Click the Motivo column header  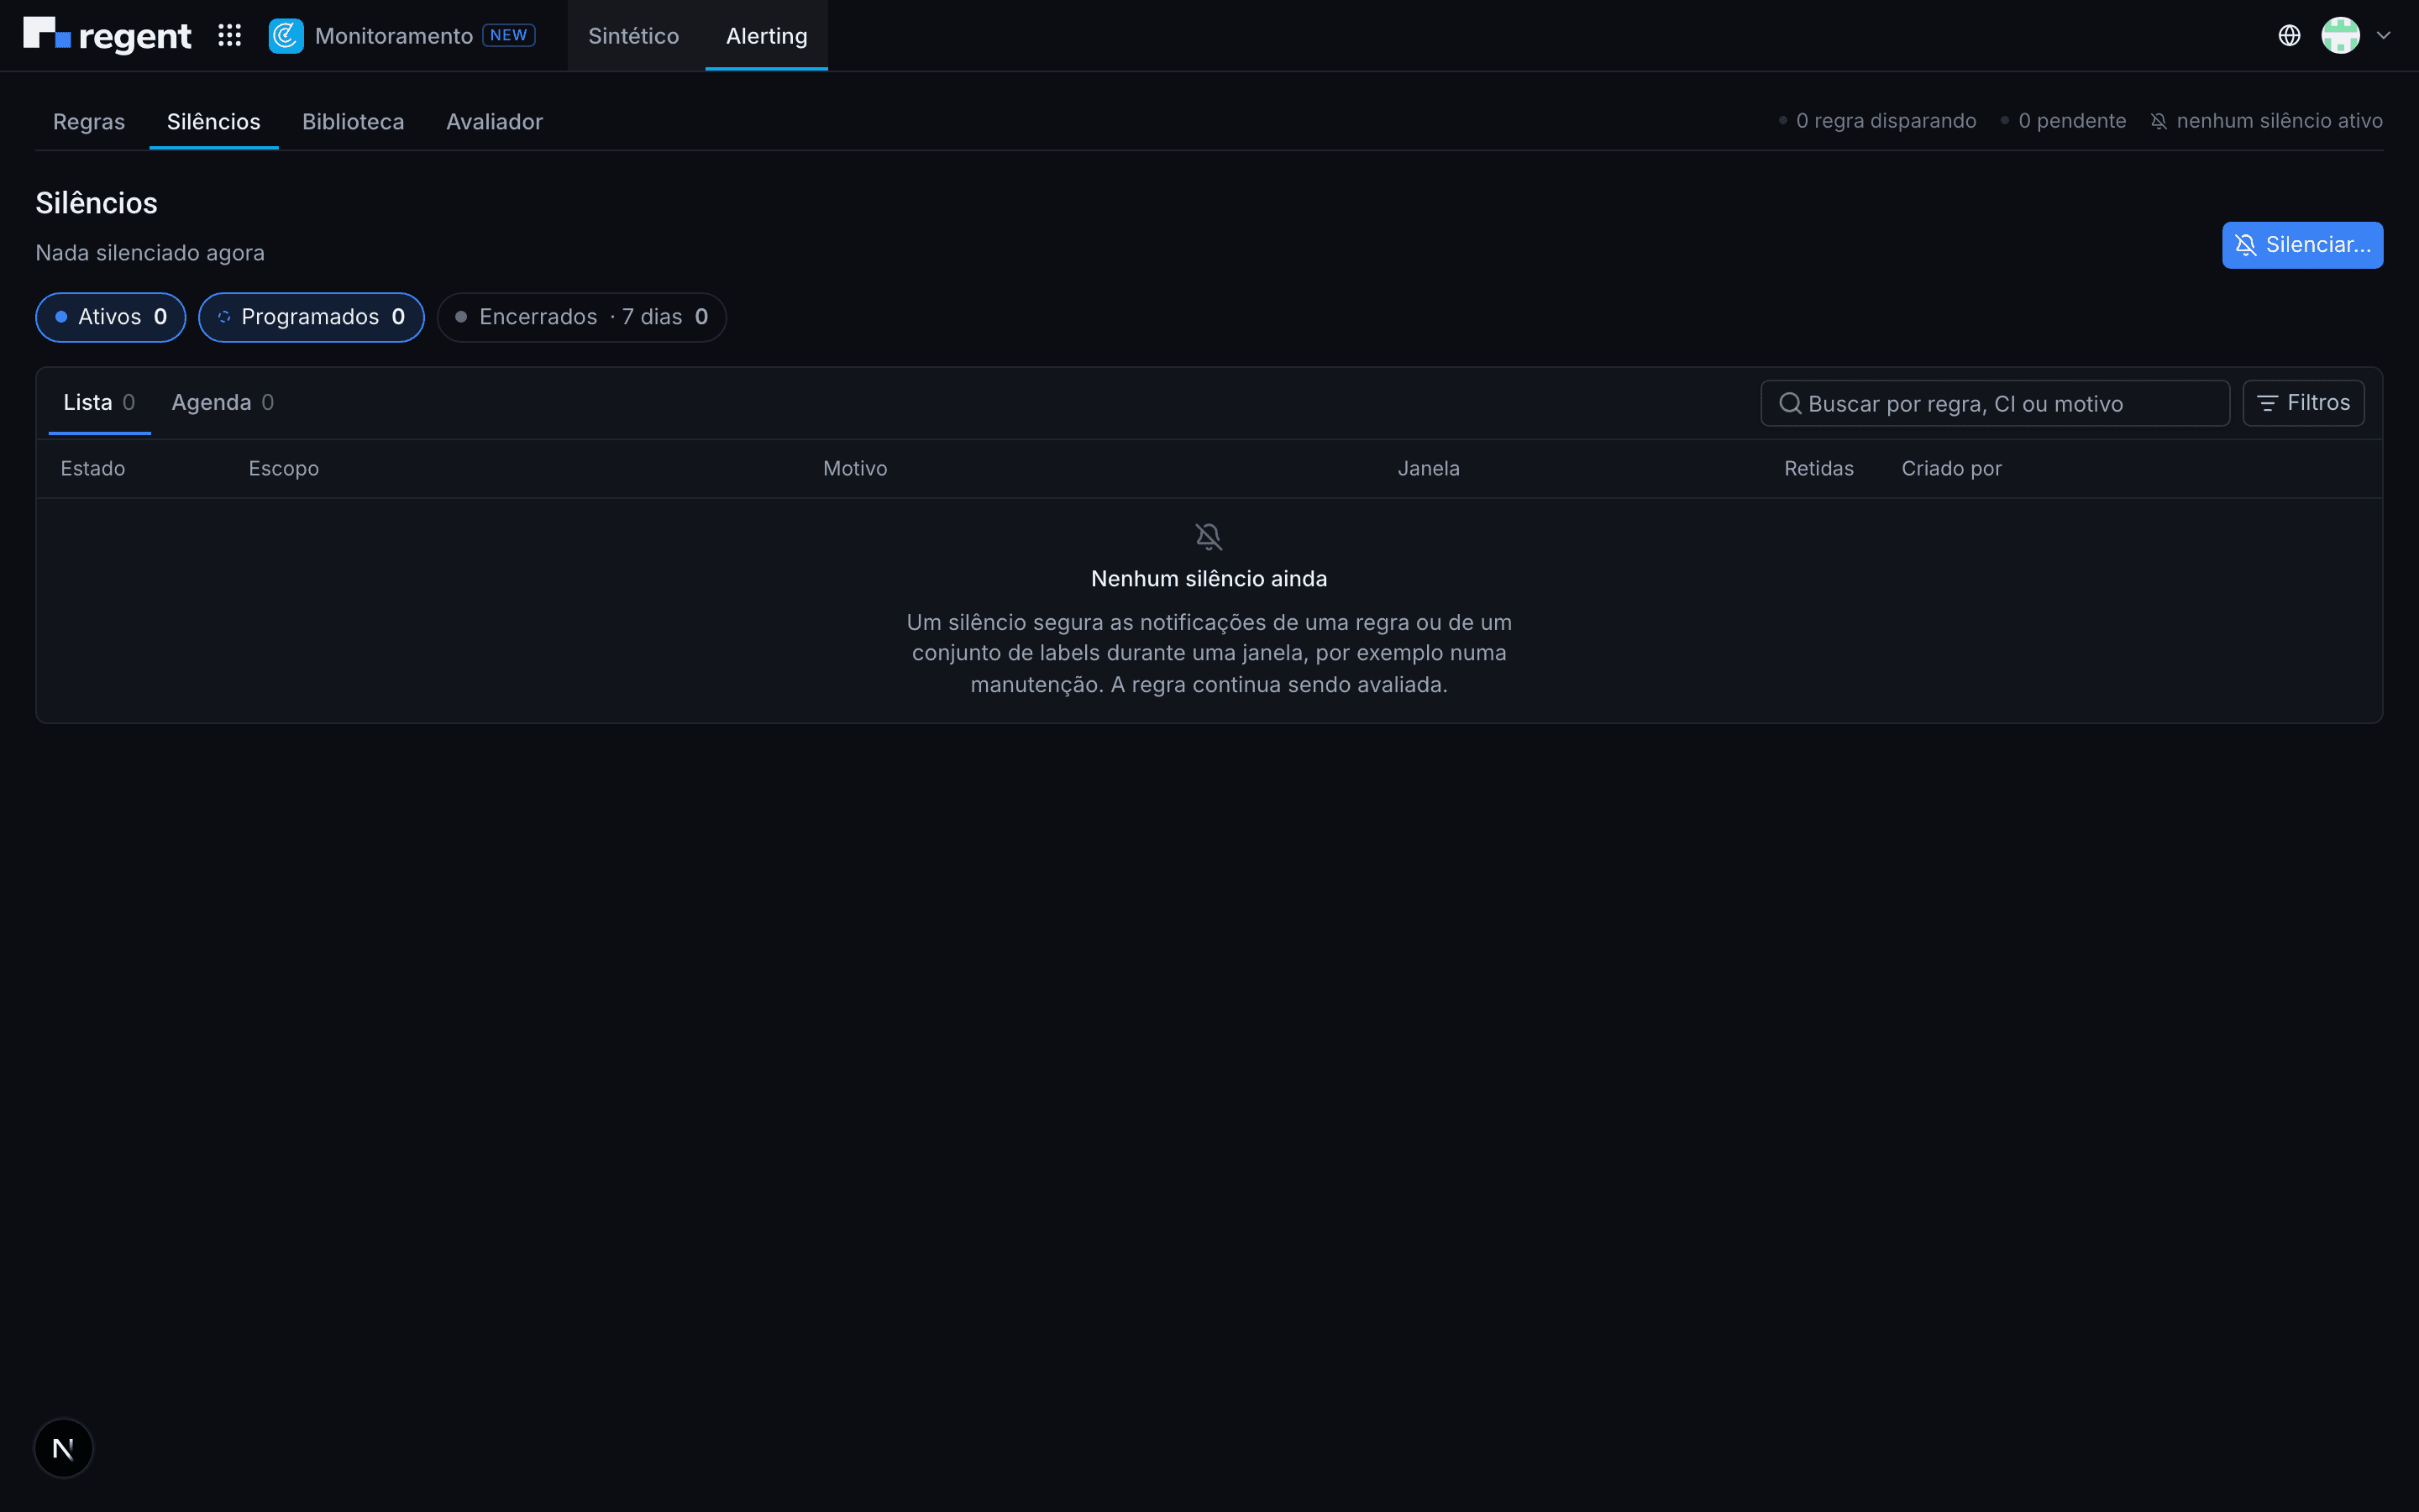pyautogui.click(x=855, y=469)
